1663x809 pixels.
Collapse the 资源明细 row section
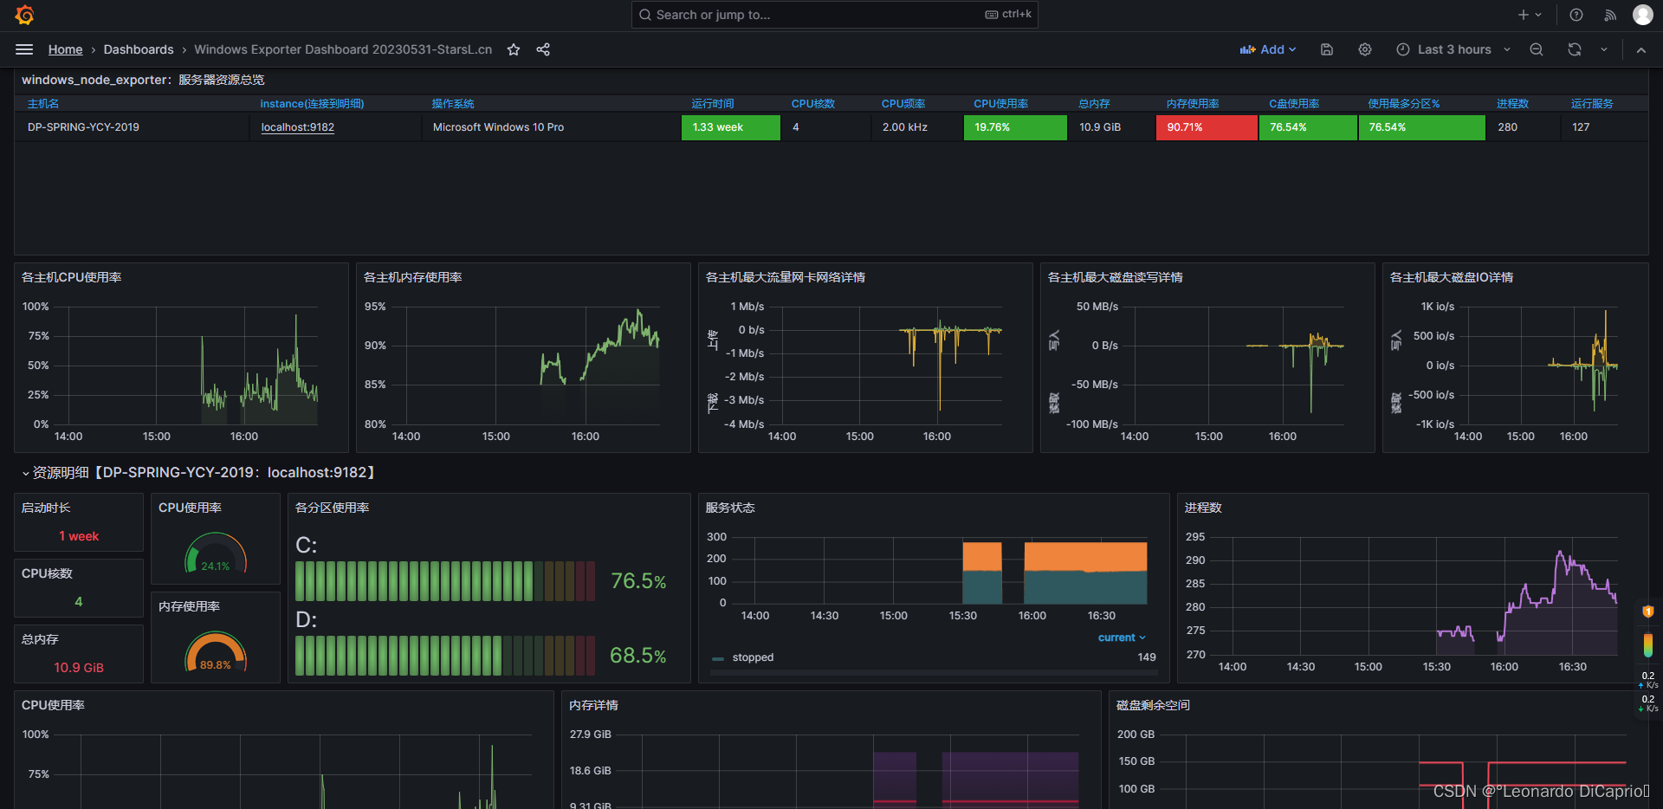click(x=24, y=473)
